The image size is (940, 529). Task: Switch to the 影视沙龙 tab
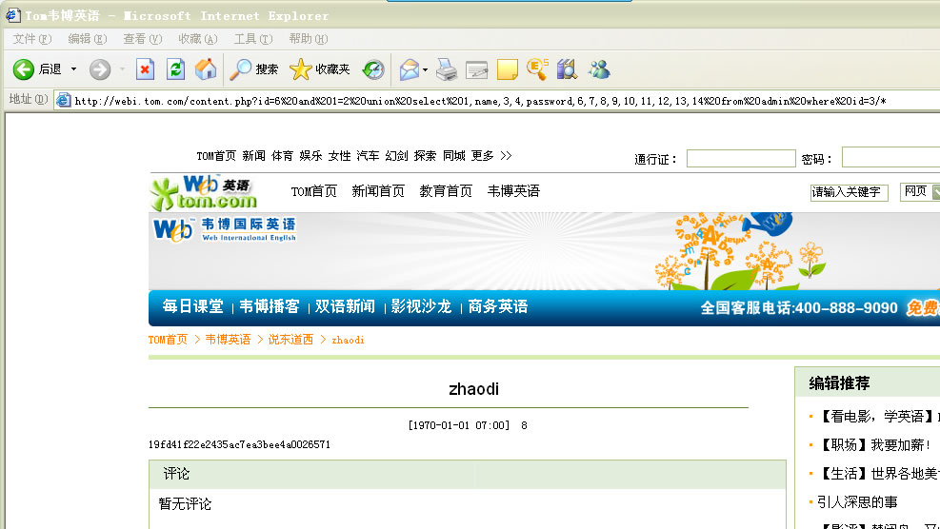(422, 306)
